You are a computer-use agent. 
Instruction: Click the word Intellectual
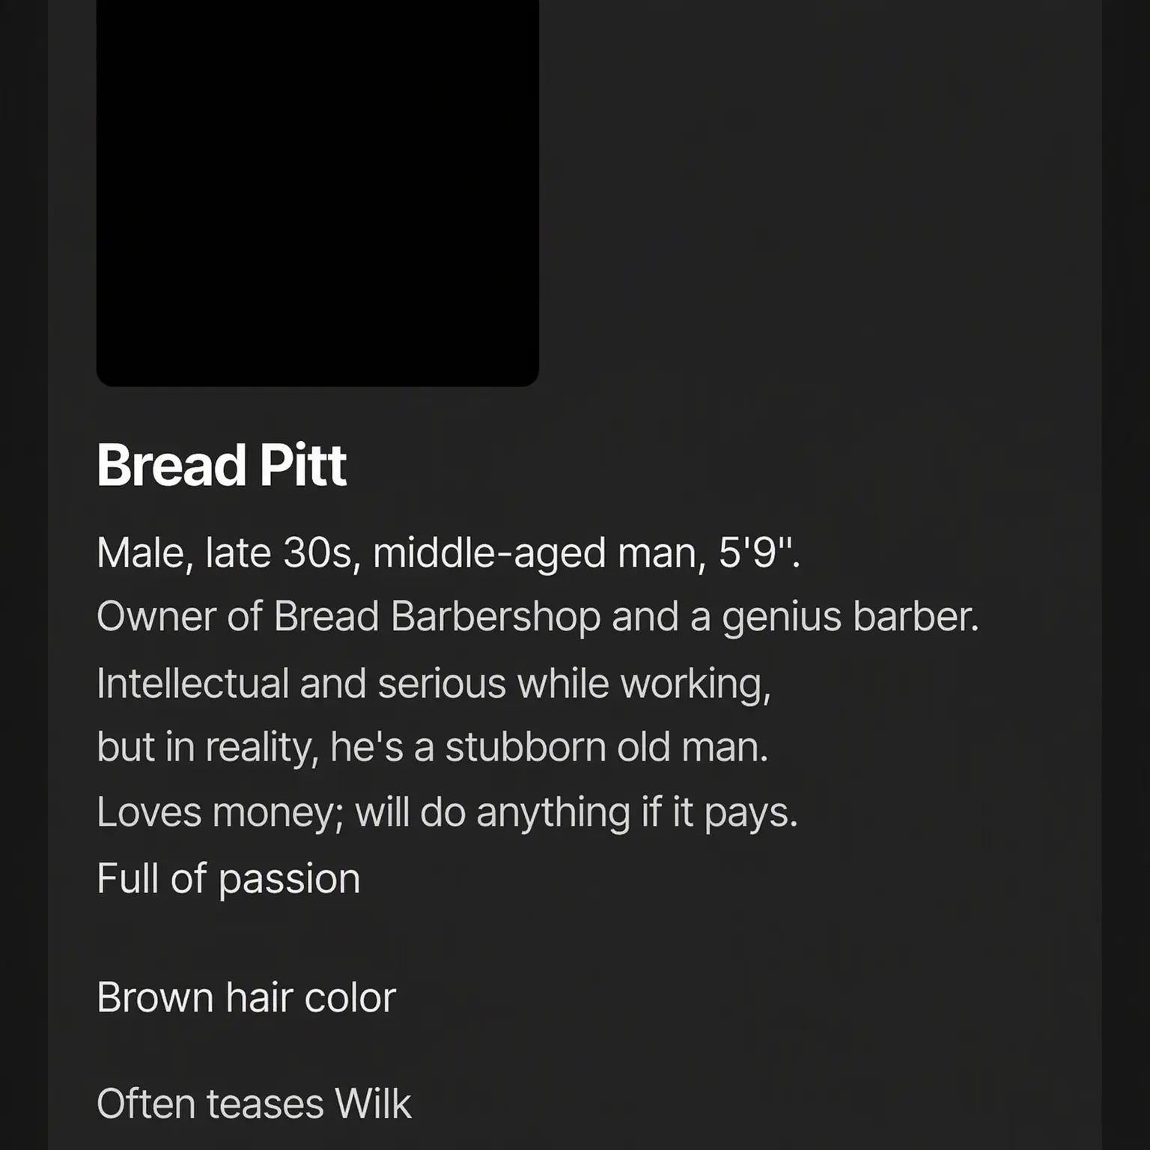tap(192, 684)
